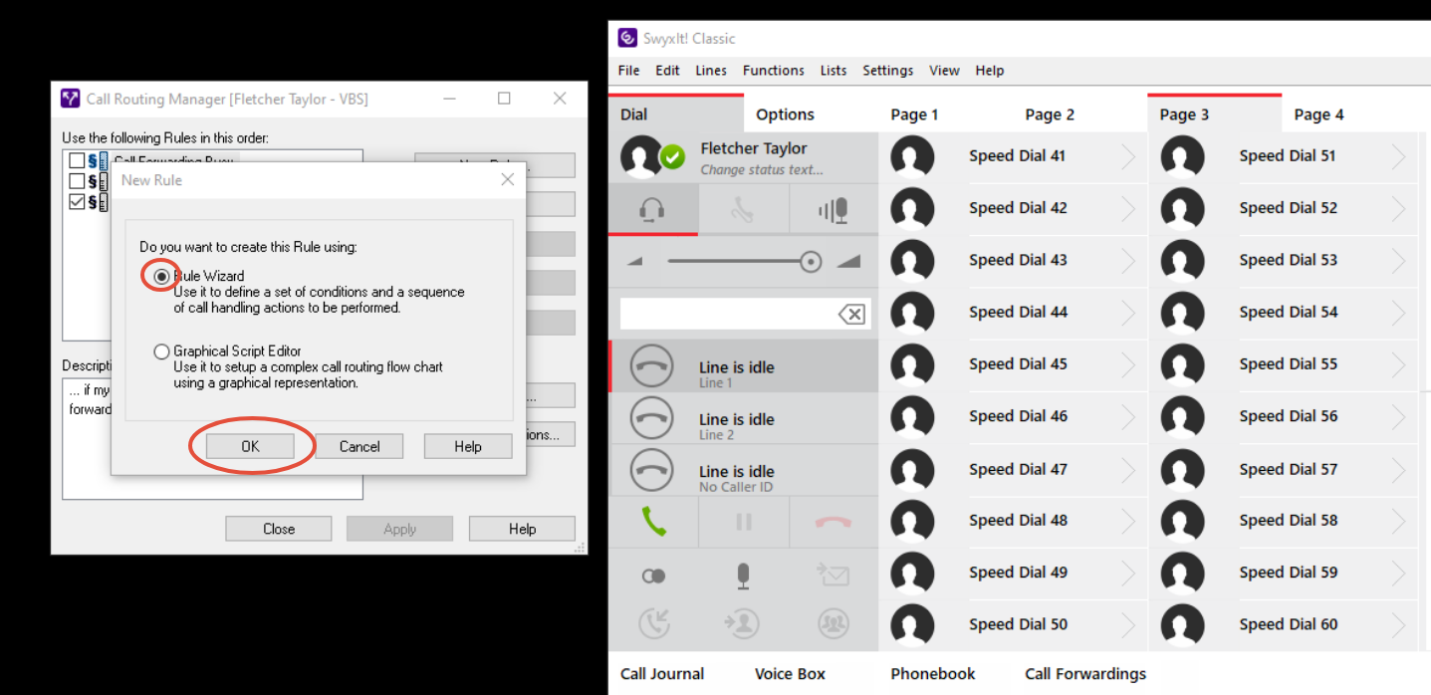Click Speed Dial 53 avatar icon
The width and height of the screenshot is (1431, 695).
(x=1182, y=261)
